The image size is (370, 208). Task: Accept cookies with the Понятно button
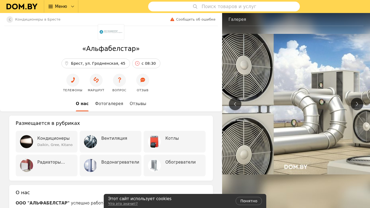(x=249, y=201)
